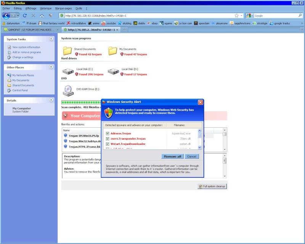Click the shield icon next to Trojan-IM.Win16.PS.fp
The height and width of the screenshot is (244, 305).
66,135
